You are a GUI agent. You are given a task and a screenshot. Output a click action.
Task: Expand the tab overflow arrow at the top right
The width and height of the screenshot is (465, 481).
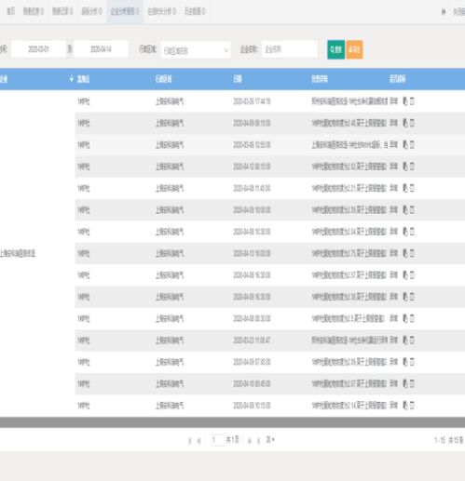point(444,11)
